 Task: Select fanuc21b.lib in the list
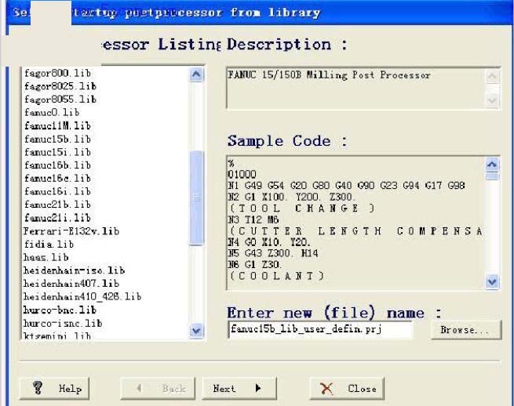click(x=57, y=205)
